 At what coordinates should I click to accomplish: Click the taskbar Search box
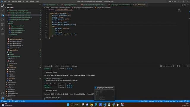76,105
